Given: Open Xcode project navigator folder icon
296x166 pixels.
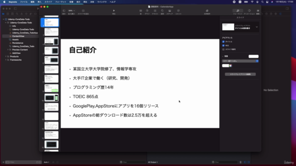Looking at the screenshot, I should click(x=3, y=14).
